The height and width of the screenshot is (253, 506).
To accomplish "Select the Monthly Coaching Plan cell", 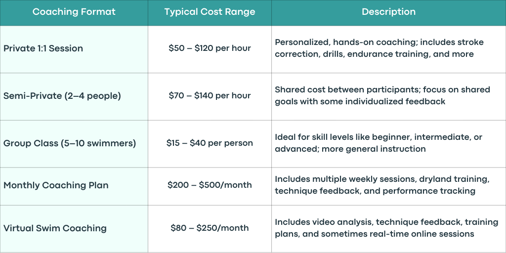I will 74,186.
